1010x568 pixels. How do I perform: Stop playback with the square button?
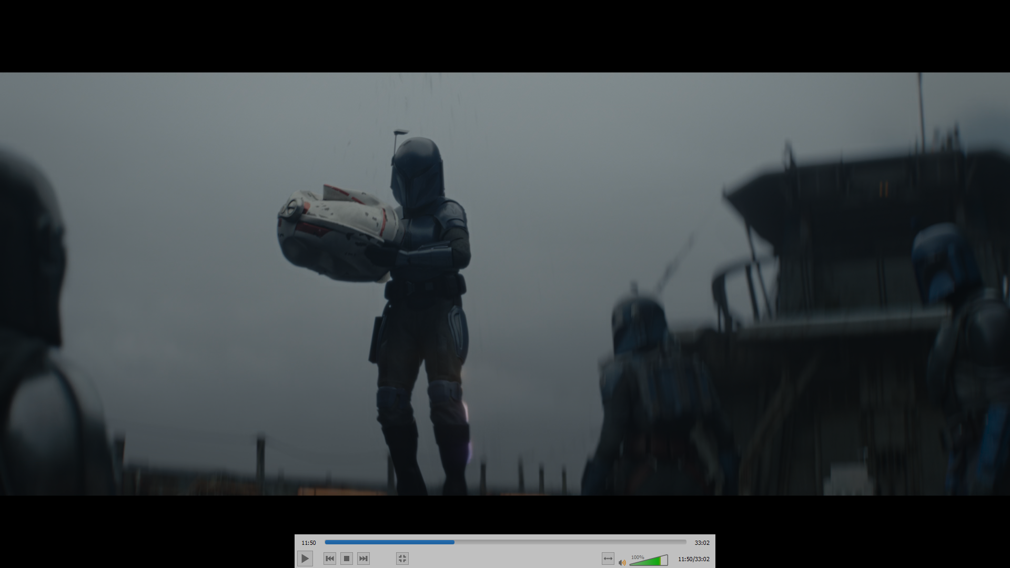(347, 559)
